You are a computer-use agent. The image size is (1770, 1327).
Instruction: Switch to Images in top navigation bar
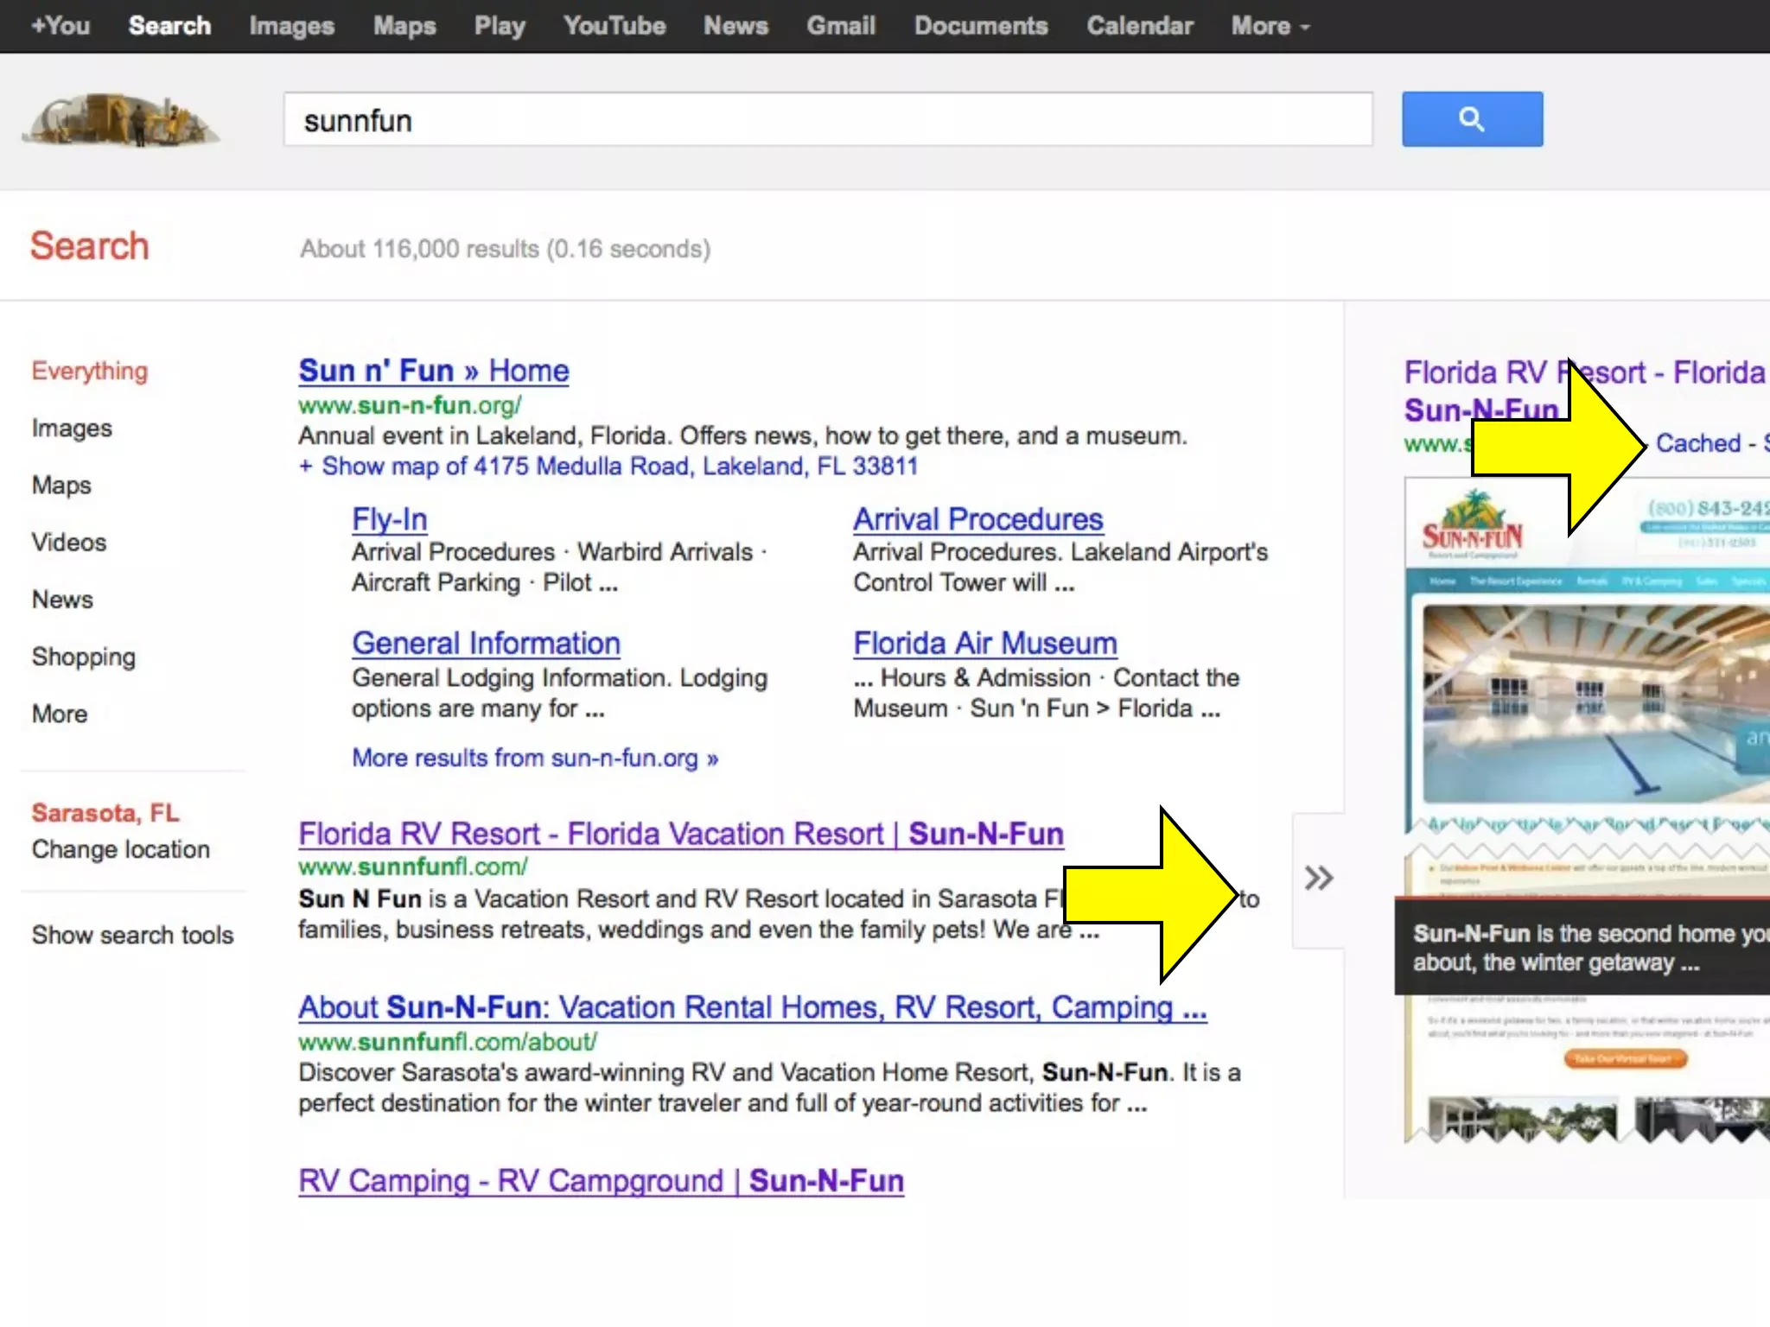point(291,26)
